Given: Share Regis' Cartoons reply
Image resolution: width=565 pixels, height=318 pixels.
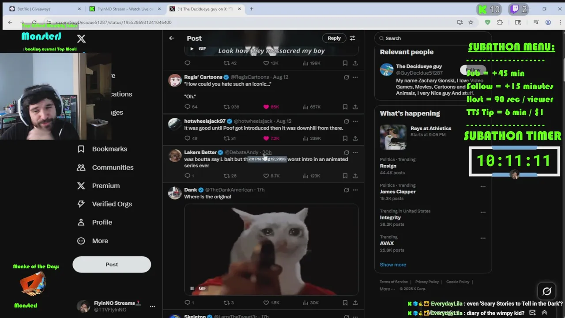Looking at the screenshot, I should tap(355, 106).
